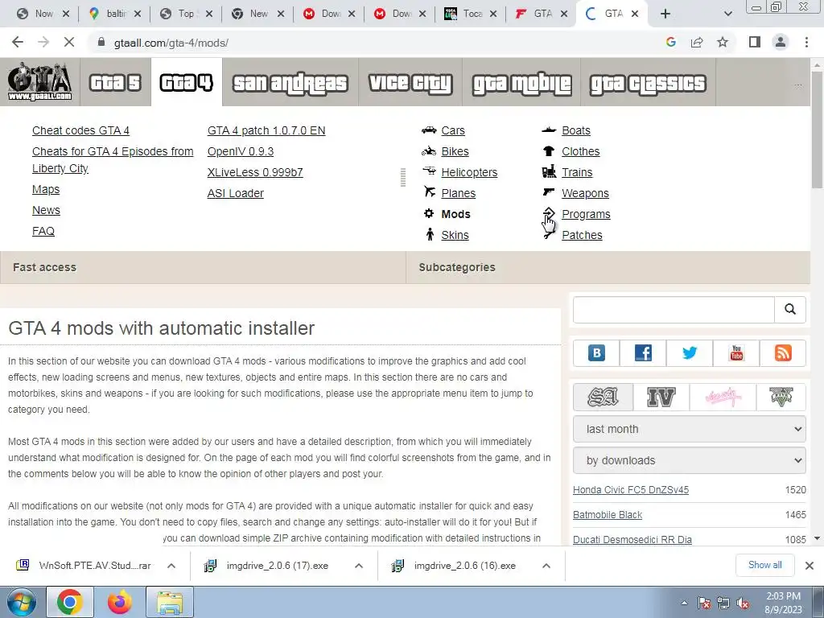824x618 pixels.
Task: Select the GTA Mobile menu tab
Action: (521, 83)
